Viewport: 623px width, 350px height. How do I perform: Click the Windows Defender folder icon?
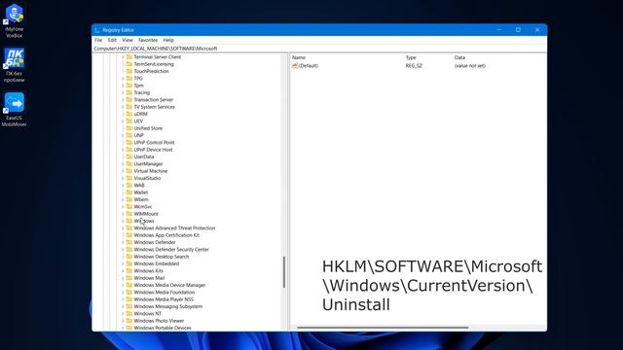coord(129,242)
